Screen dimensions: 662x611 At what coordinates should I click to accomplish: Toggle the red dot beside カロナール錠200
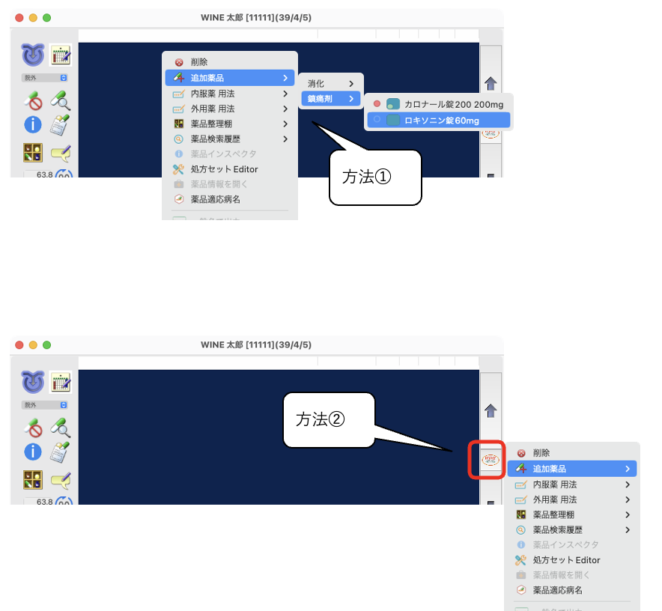[x=377, y=103]
